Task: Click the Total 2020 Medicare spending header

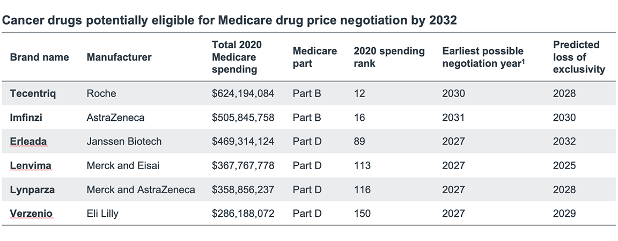Action: [237, 57]
